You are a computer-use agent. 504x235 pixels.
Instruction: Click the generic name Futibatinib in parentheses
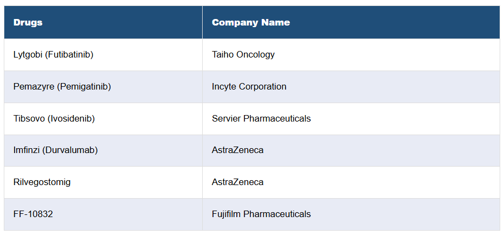[71, 54]
